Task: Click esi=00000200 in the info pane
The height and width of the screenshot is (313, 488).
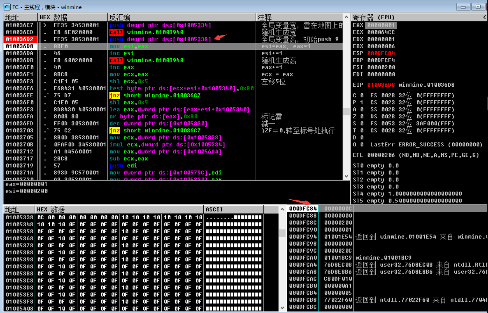Action: (x=26, y=191)
